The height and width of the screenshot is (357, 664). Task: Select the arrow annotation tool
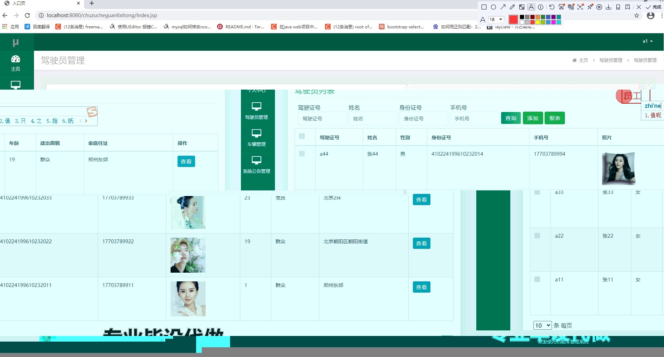[x=503, y=7]
